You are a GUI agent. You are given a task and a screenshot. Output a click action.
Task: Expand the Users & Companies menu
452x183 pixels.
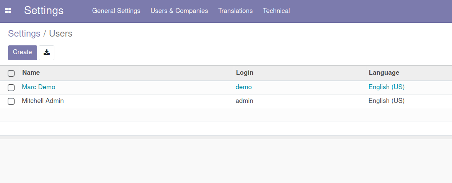[179, 11]
